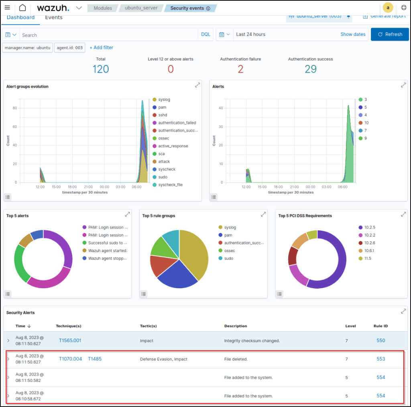Expand the Alert groups evolution panel
The image size is (411, 407).
click(197, 85)
